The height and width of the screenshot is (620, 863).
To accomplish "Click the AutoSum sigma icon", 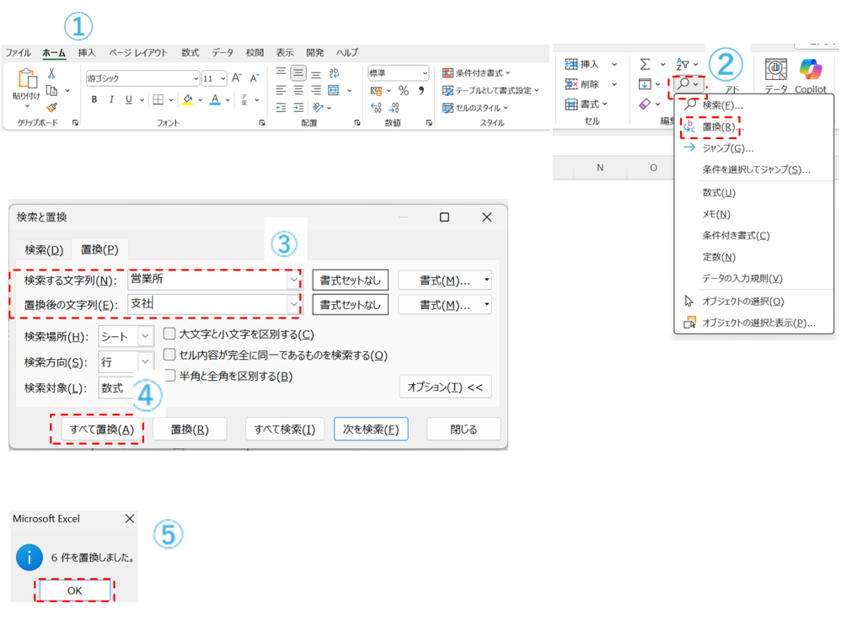I will pos(645,64).
